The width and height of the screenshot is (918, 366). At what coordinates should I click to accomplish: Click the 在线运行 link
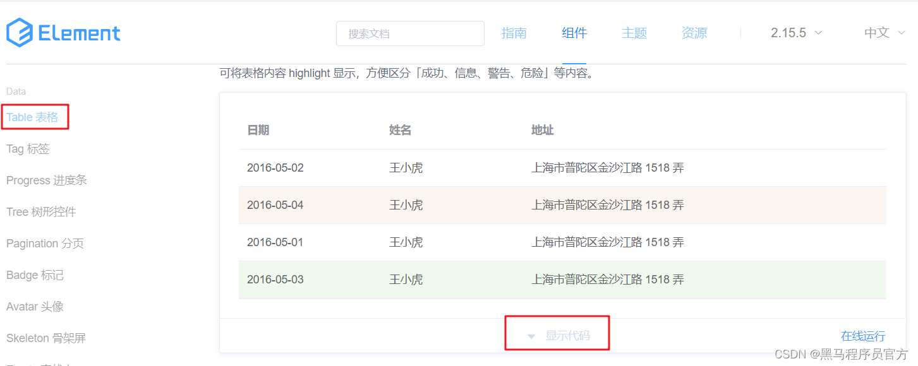(x=863, y=336)
